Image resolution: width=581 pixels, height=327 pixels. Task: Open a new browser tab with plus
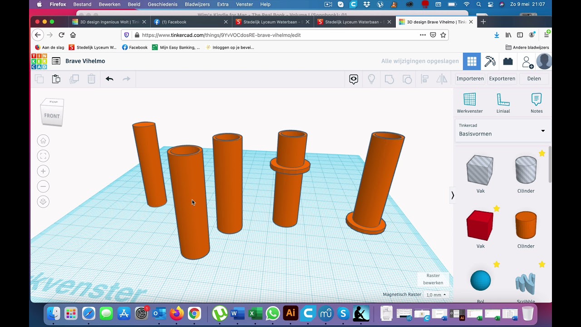pos(483,22)
